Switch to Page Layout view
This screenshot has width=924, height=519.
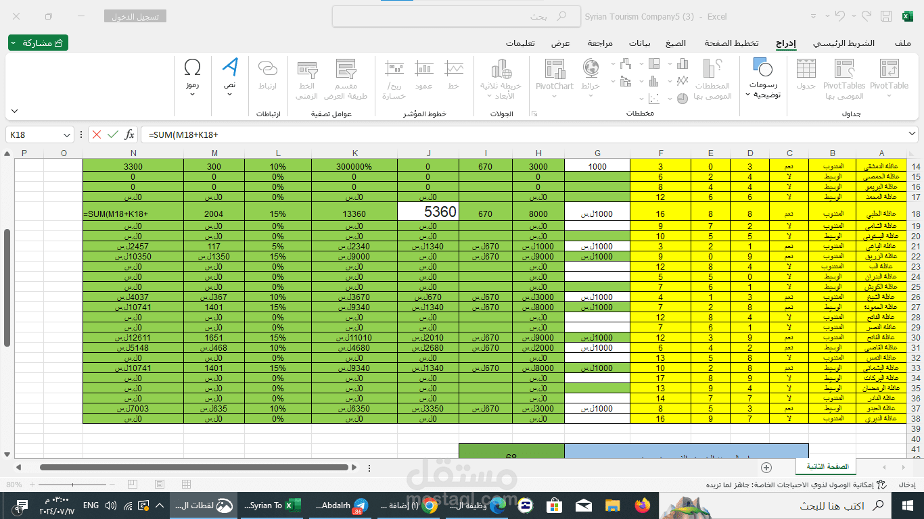pyautogui.click(x=159, y=485)
